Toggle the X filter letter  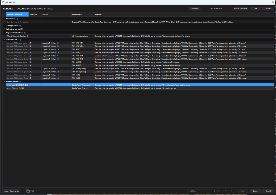tap(229, 191)
